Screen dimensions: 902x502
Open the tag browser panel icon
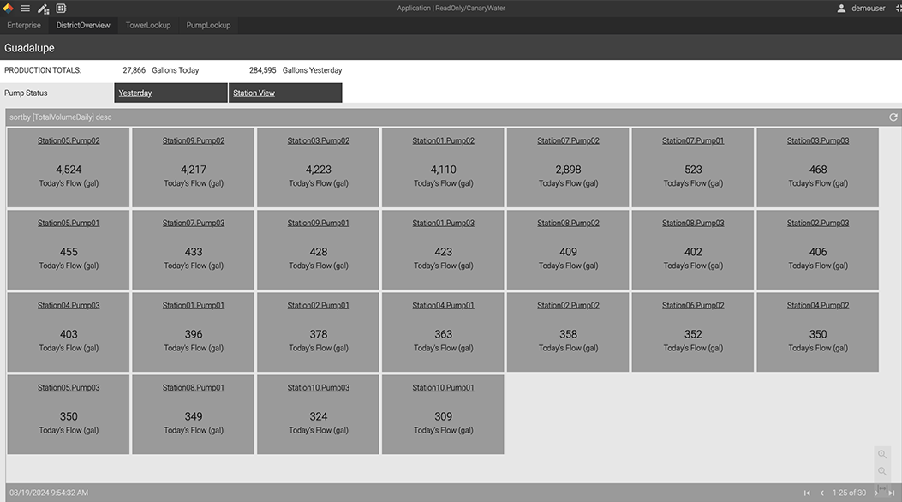click(61, 8)
